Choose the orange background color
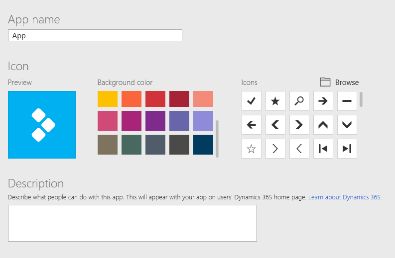Image resolution: width=395 pixels, height=258 pixels. point(132,99)
